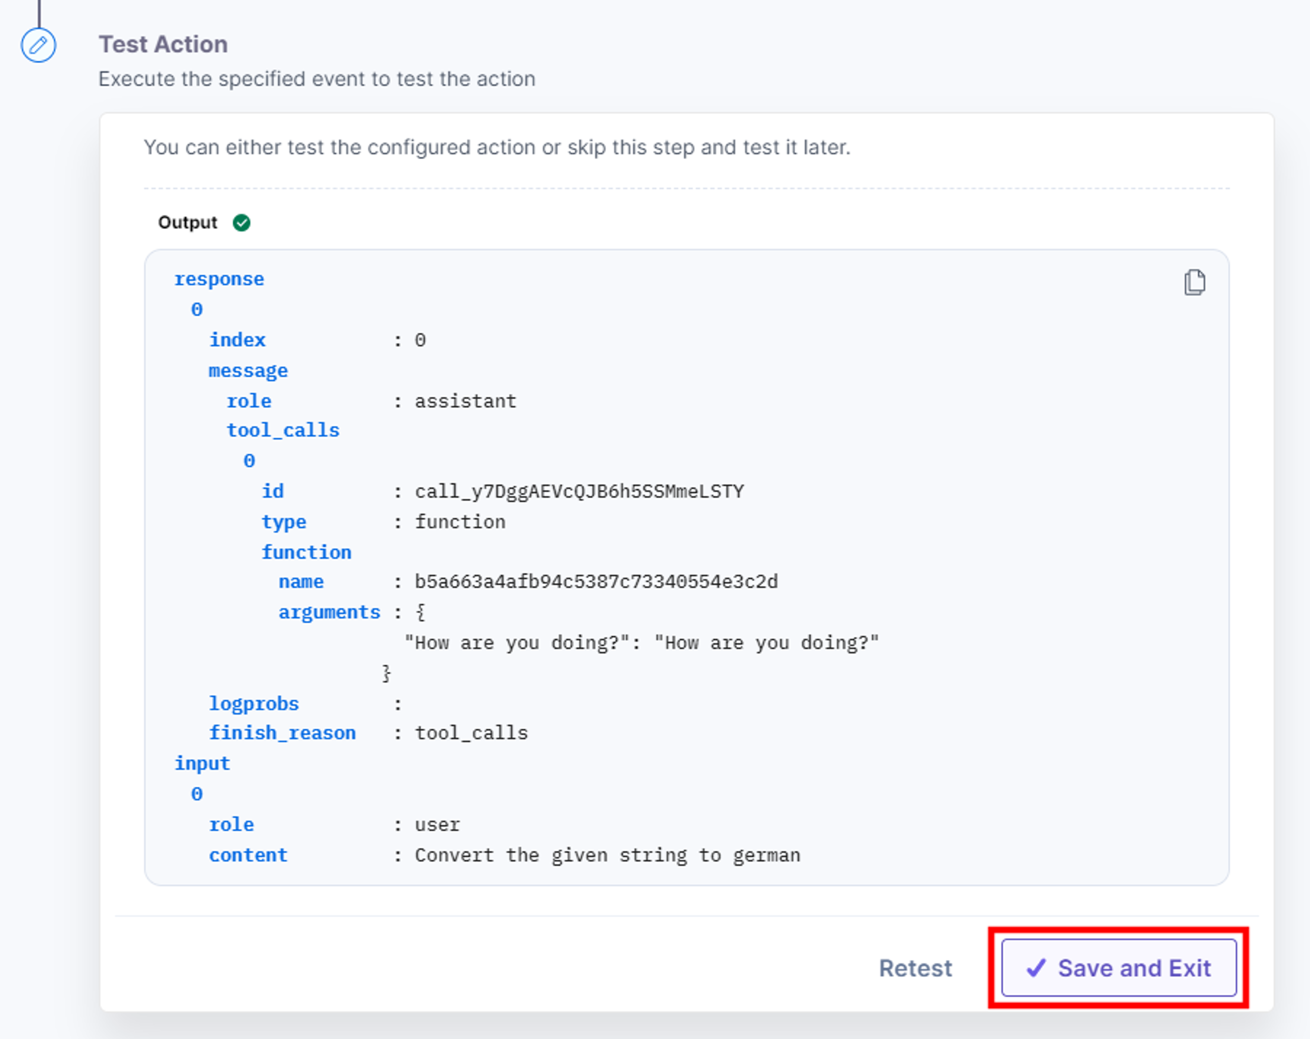Select the "response" key in output

[219, 279]
